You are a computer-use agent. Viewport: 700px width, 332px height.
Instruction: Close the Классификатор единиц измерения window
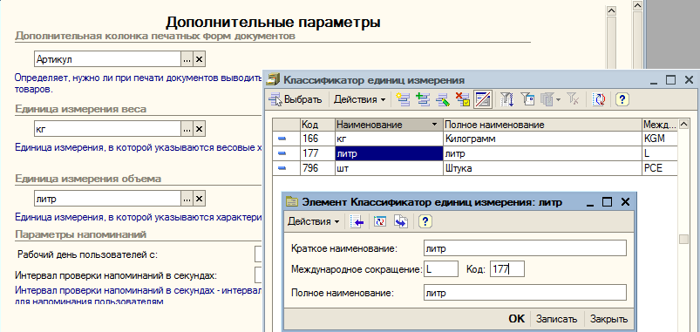tap(690, 80)
